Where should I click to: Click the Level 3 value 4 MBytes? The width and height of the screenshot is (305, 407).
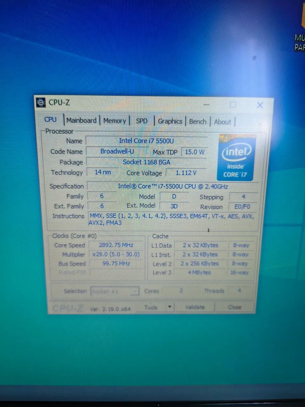pos(200,272)
